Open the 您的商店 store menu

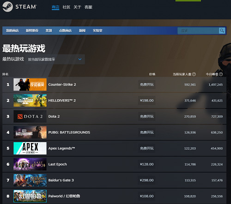point(12,30)
